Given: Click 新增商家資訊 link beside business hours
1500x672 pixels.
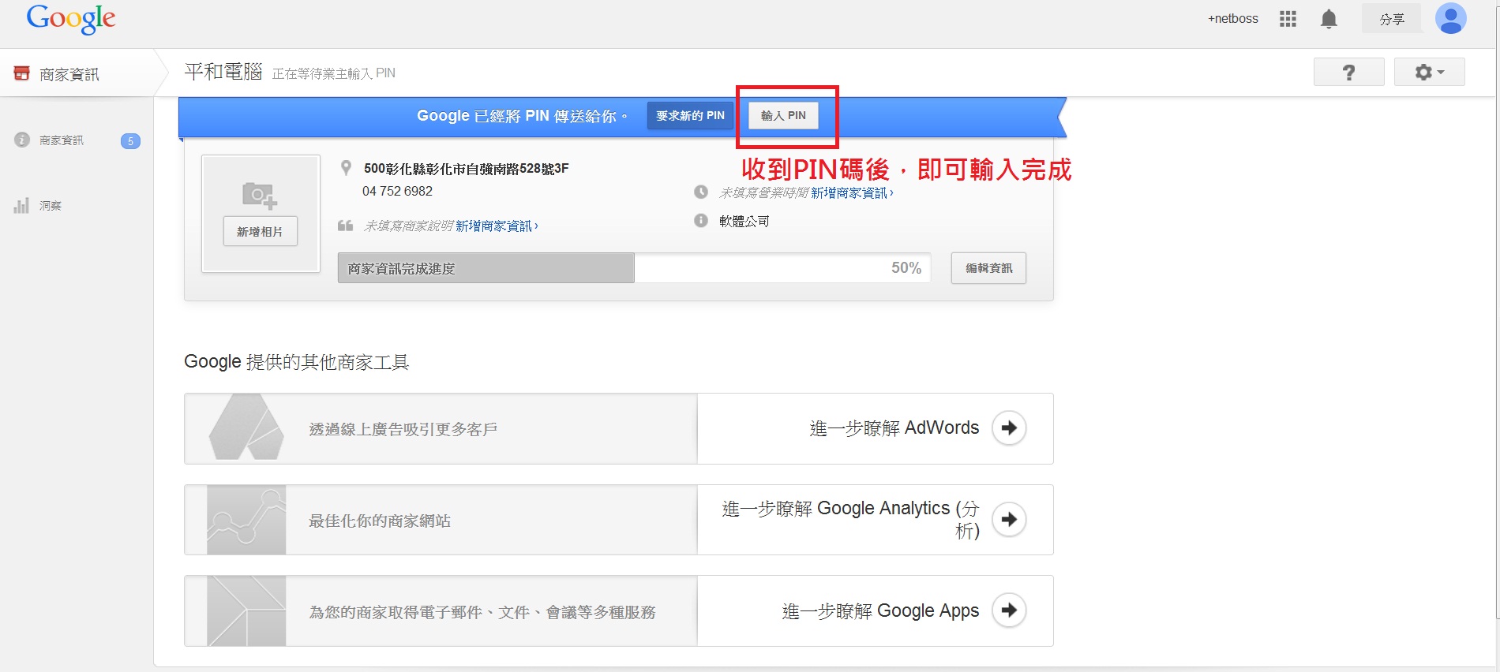Looking at the screenshot, I should [x=852, y=193].
